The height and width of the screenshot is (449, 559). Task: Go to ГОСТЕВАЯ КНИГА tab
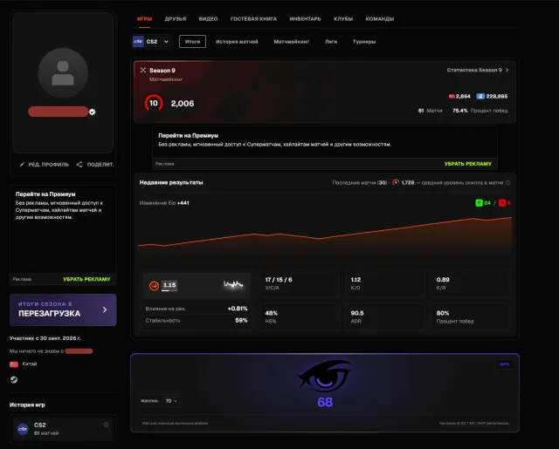click(253, 19)
